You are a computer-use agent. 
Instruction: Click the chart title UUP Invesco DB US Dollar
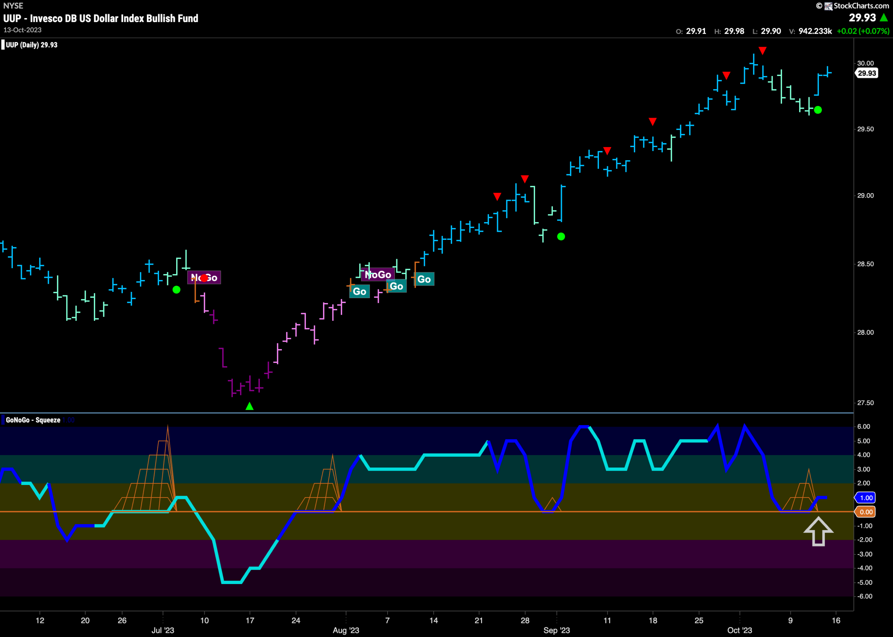pyautogui.click(x=101, y=18)
